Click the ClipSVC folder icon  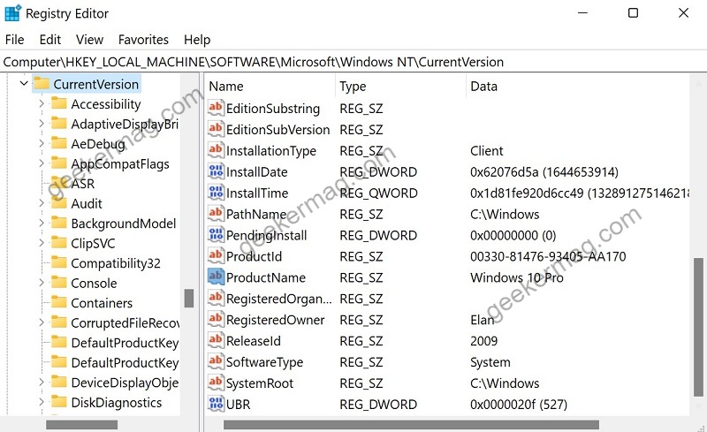pos(59,242)
